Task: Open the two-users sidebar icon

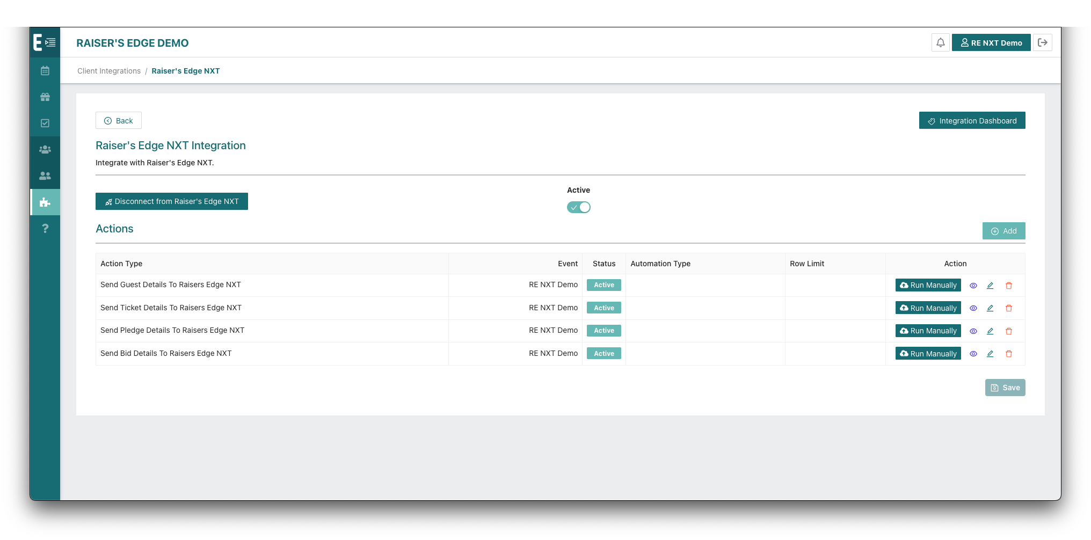Action: point(45,176)
